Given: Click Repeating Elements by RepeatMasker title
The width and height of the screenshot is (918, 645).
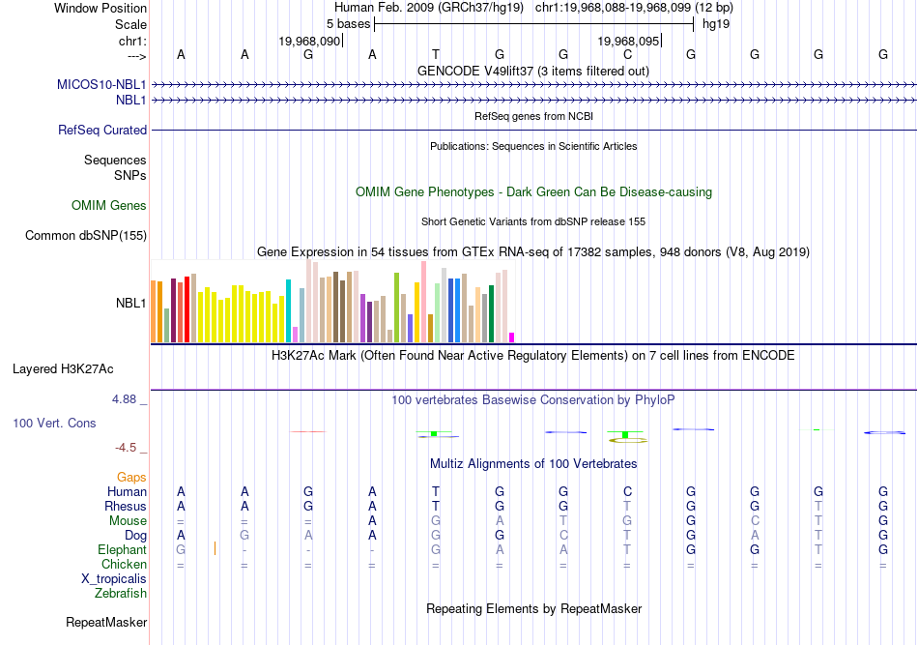Looking at the screenshot, I should [x=533, y=608].
